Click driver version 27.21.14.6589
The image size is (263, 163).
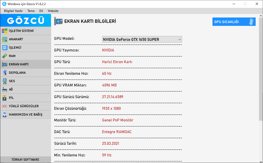pyautogui.click(x=112, y=97)
